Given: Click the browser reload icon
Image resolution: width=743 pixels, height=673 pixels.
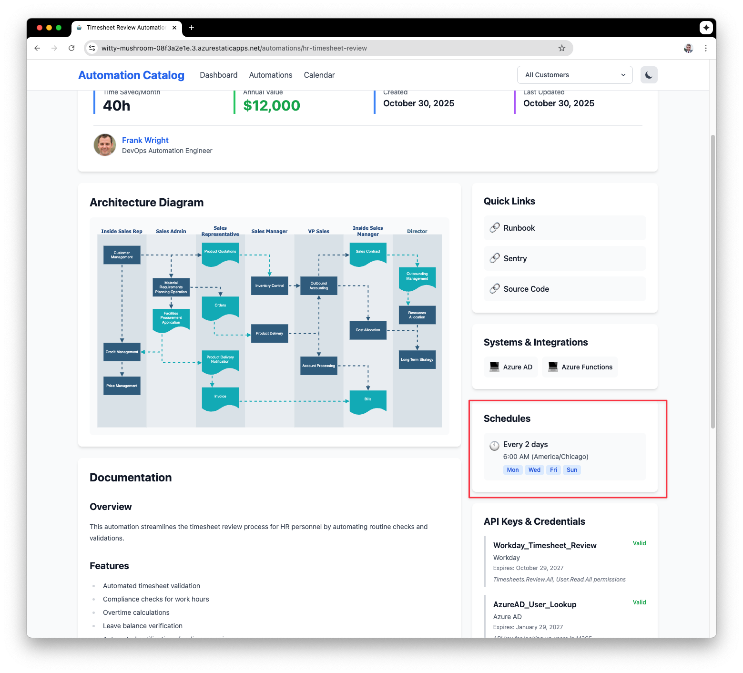Looking at the screenshot, I should point(71,48).
